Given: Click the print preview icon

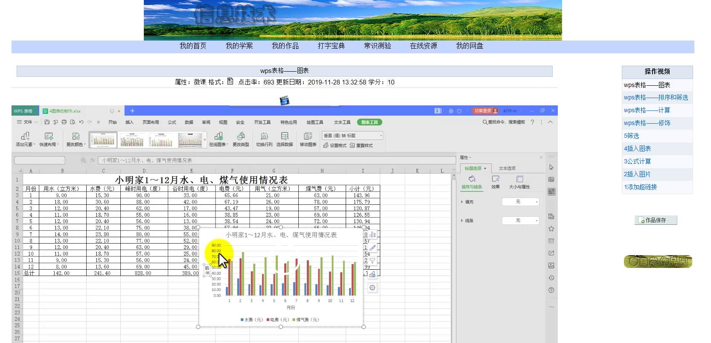Looking at the screenshot, I should click(x=73, y=122).
